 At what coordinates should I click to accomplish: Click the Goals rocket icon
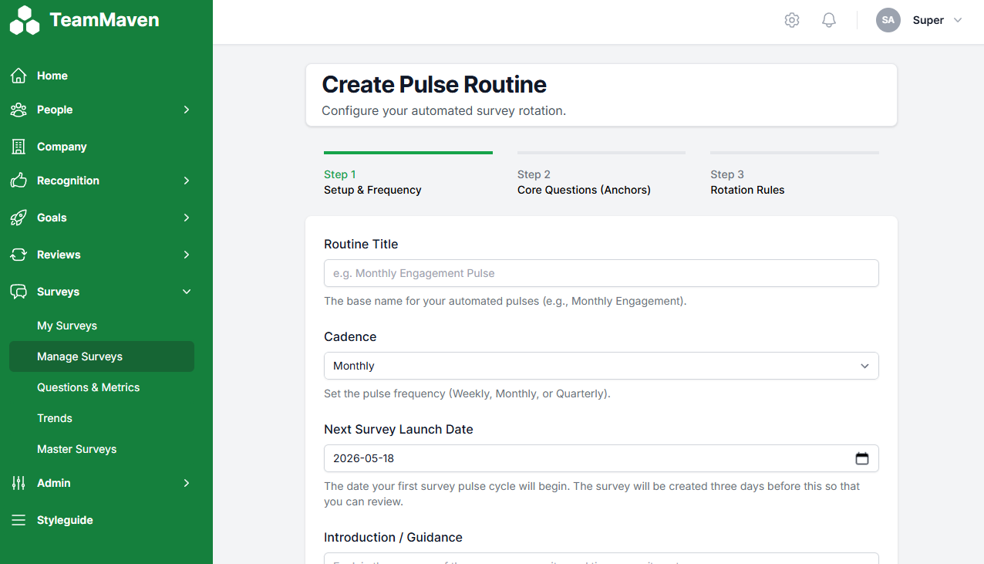coord(19,218)
